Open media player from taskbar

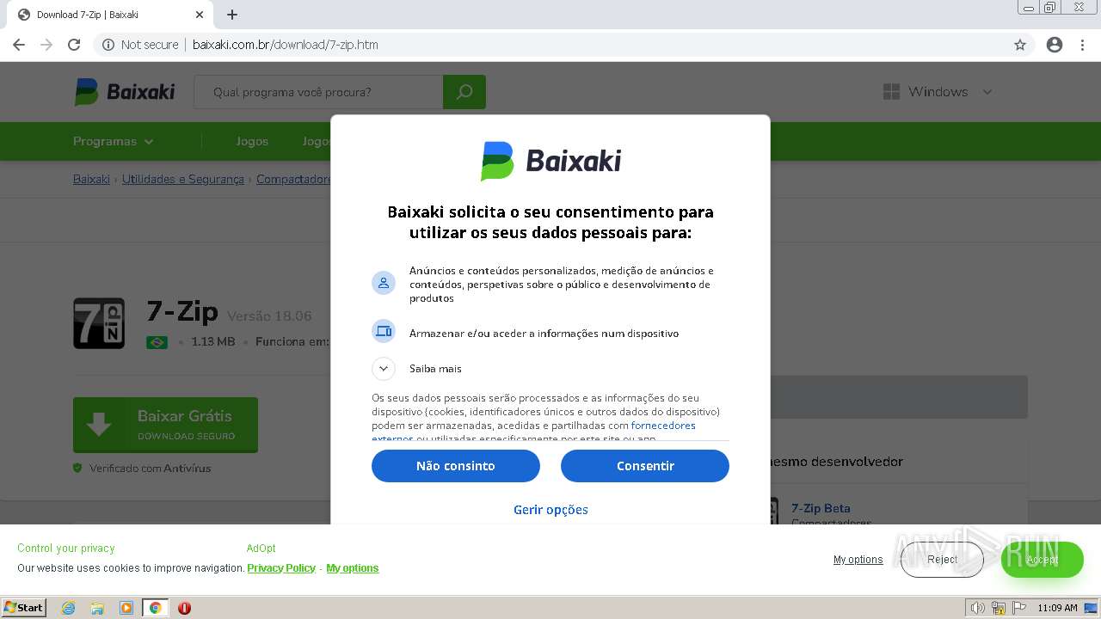click(x=126, y=608)
